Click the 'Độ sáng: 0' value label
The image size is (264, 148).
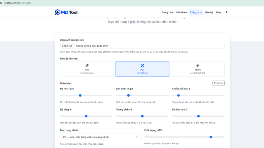point(66,110)
